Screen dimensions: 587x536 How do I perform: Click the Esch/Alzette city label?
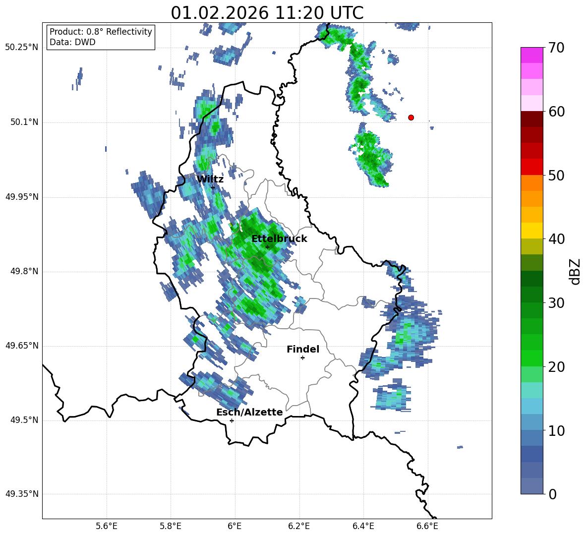coord(249,412)
